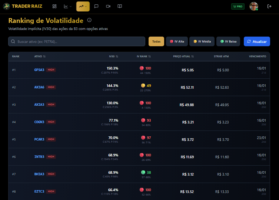Open the chat messages icon
The image size is (279, 200).
(x=96, y=6)
